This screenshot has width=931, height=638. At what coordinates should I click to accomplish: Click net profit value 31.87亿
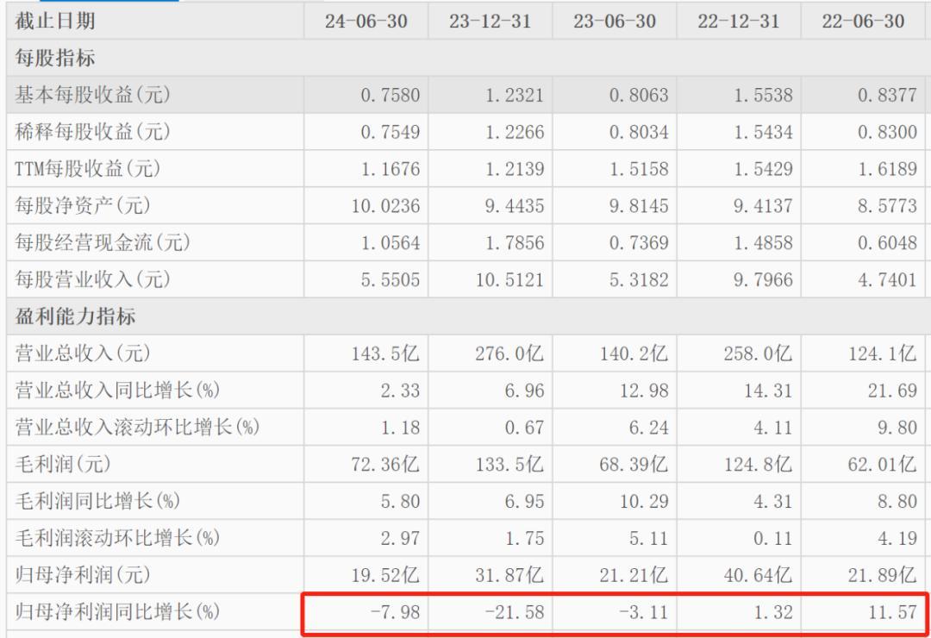point(509,574)
